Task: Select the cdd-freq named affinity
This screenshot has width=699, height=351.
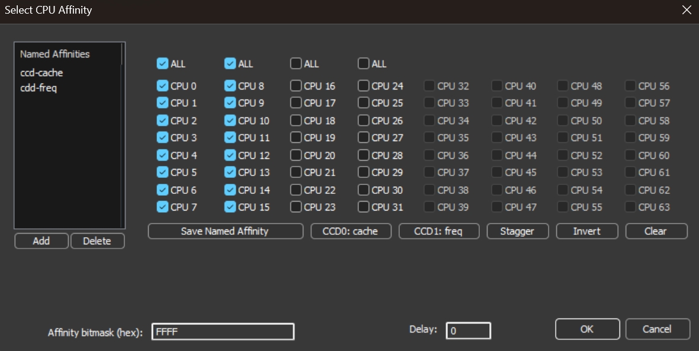Action: pyautogui.click(x=39, y=88)
